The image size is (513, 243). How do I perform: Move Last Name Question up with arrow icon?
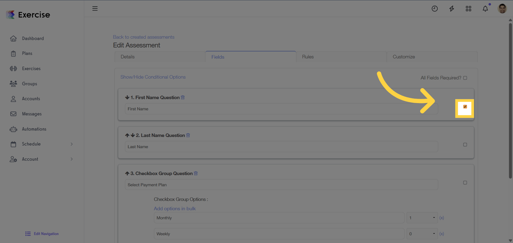(x=127, y=135)
